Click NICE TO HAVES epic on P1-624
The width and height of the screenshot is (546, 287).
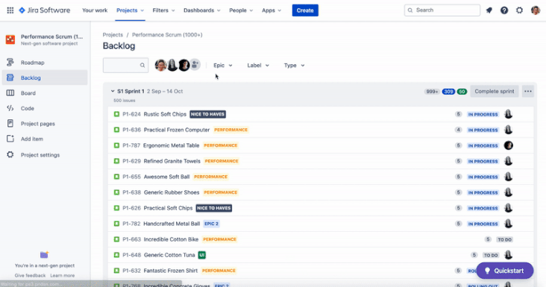pos(208,114)
